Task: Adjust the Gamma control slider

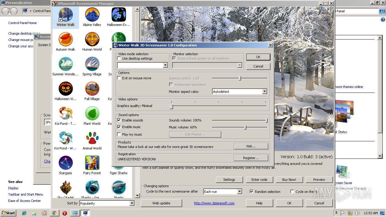Action: 240,78
